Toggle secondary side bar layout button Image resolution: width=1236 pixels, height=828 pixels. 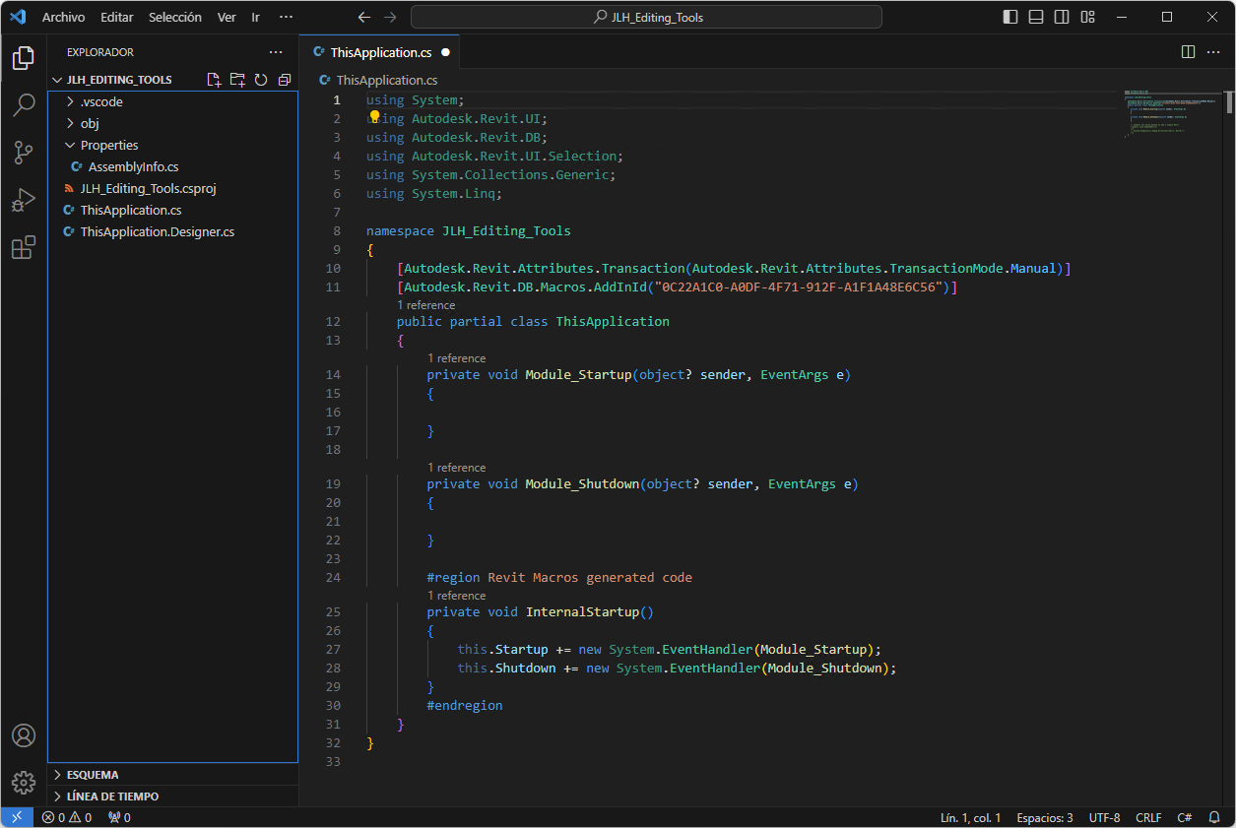point(1062,17)
